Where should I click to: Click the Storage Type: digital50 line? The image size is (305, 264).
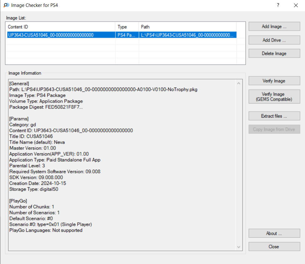click(34, 189)
